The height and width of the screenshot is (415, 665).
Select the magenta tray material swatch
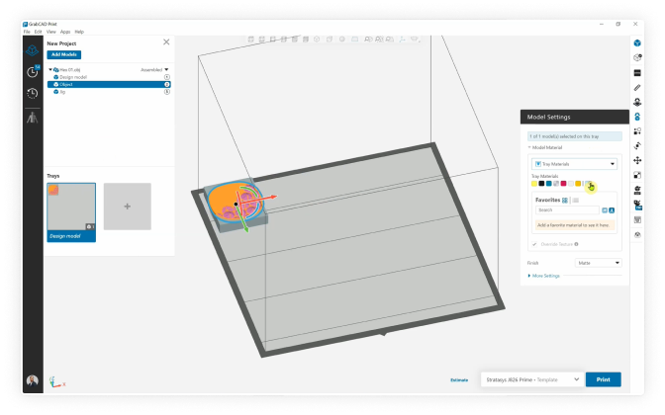(563, 184)
